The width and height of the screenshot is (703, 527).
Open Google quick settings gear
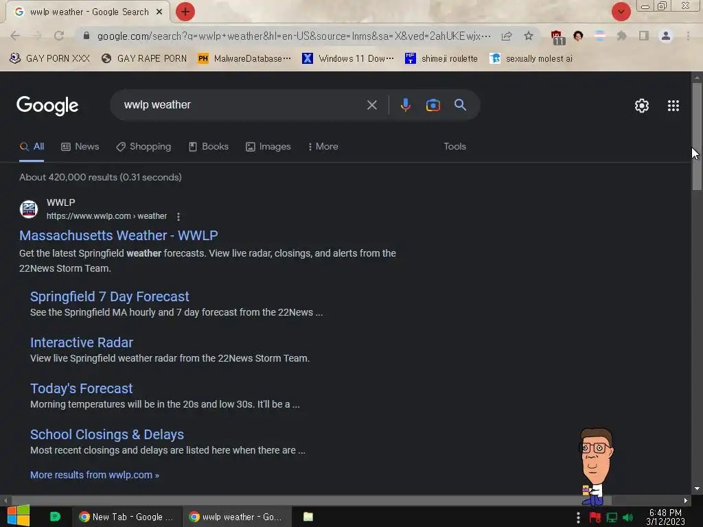click(x=642, y=106)
